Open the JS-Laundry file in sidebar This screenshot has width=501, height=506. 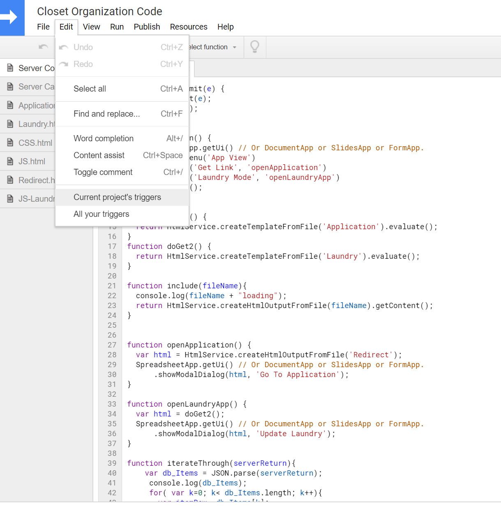coord(28,199)
